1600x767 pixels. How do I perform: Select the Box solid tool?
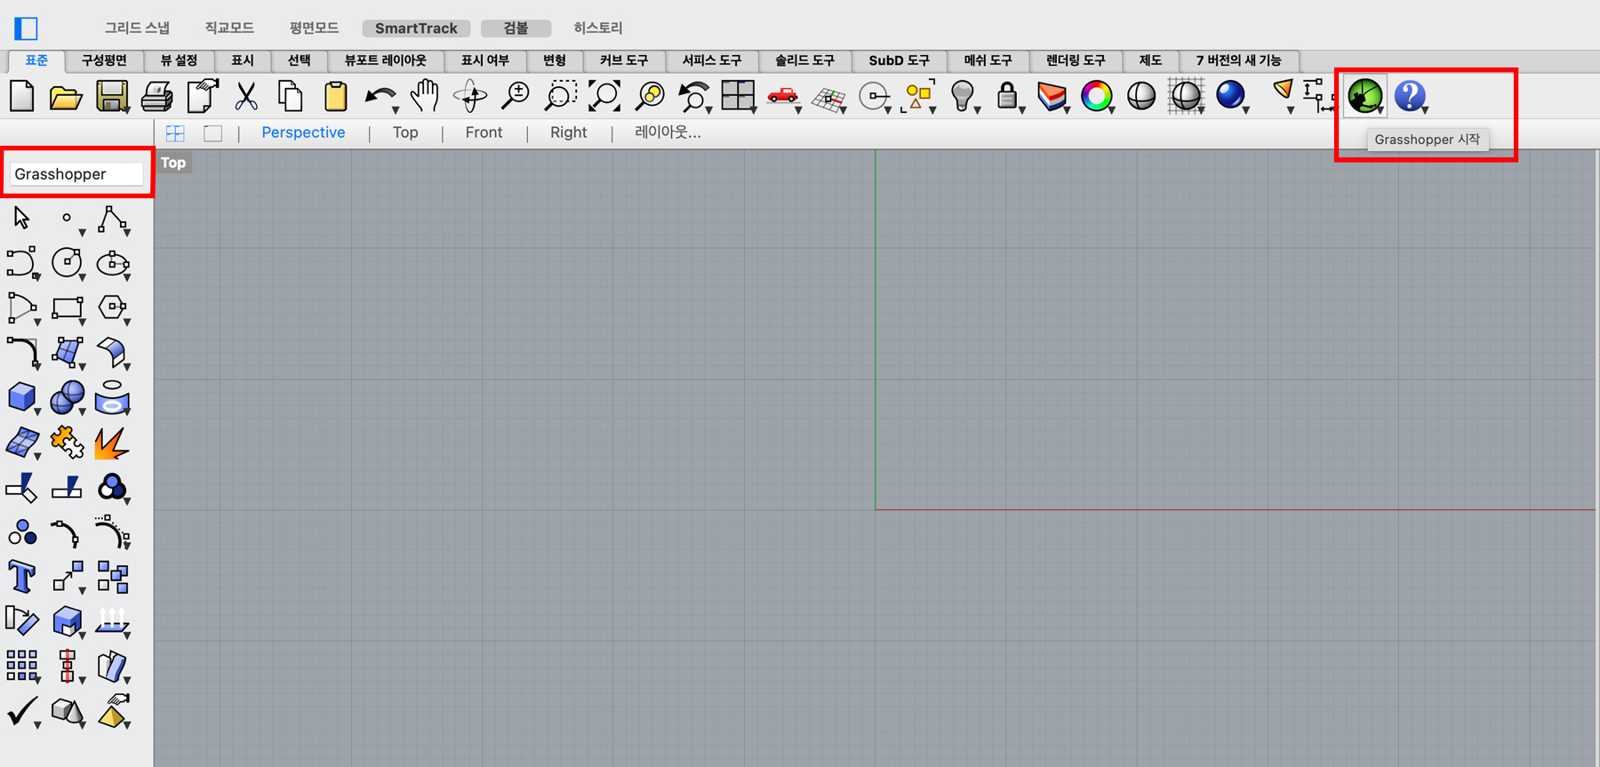click(21, 396)
